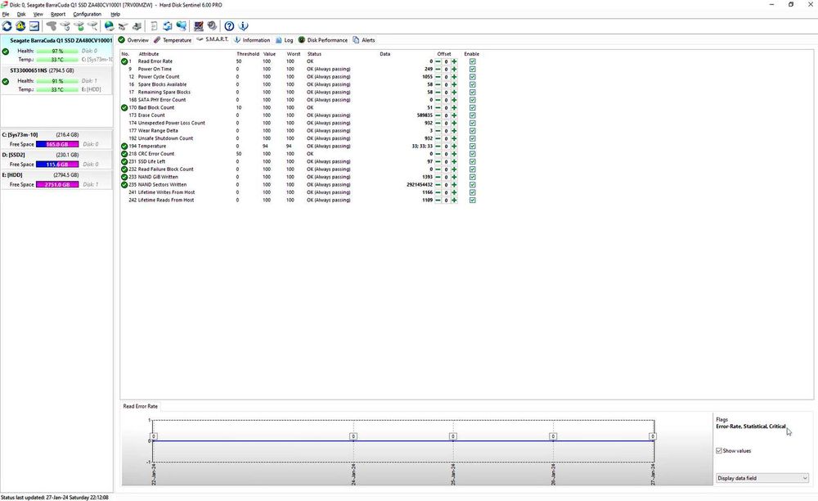Click green health checkmark for Seagate BarraCuda
Image resolution: width=818 pixels, height=501 pixels.
(x=5, y=51)
